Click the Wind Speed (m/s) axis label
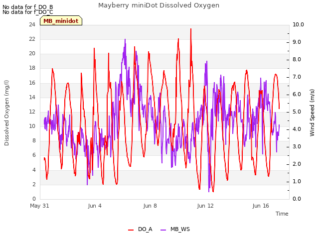Screen dimensions: 319x239 click(x=312, y=113)
